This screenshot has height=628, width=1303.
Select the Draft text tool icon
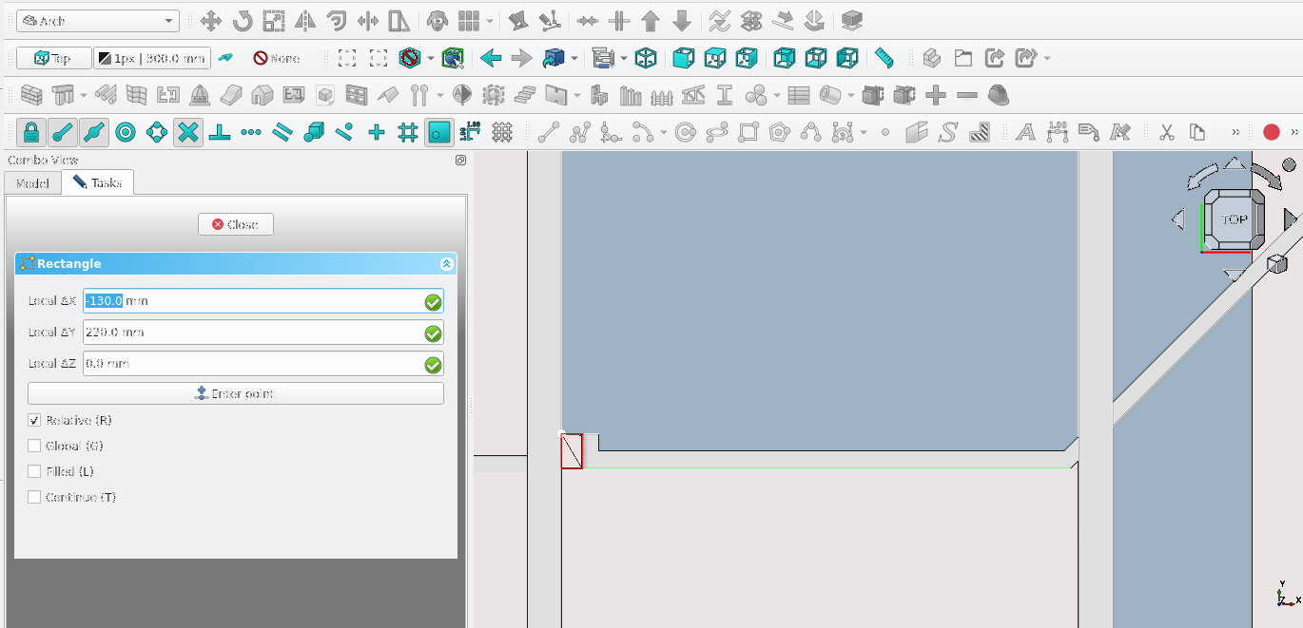[x=1025, y=132]
